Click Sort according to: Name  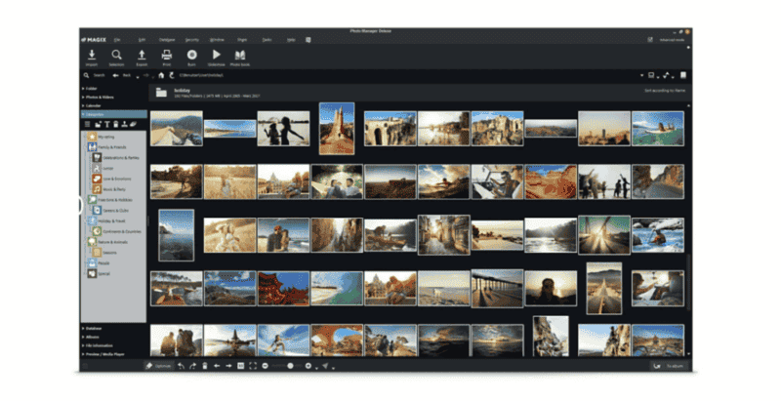pyautogui.click(x=665, y=91)
